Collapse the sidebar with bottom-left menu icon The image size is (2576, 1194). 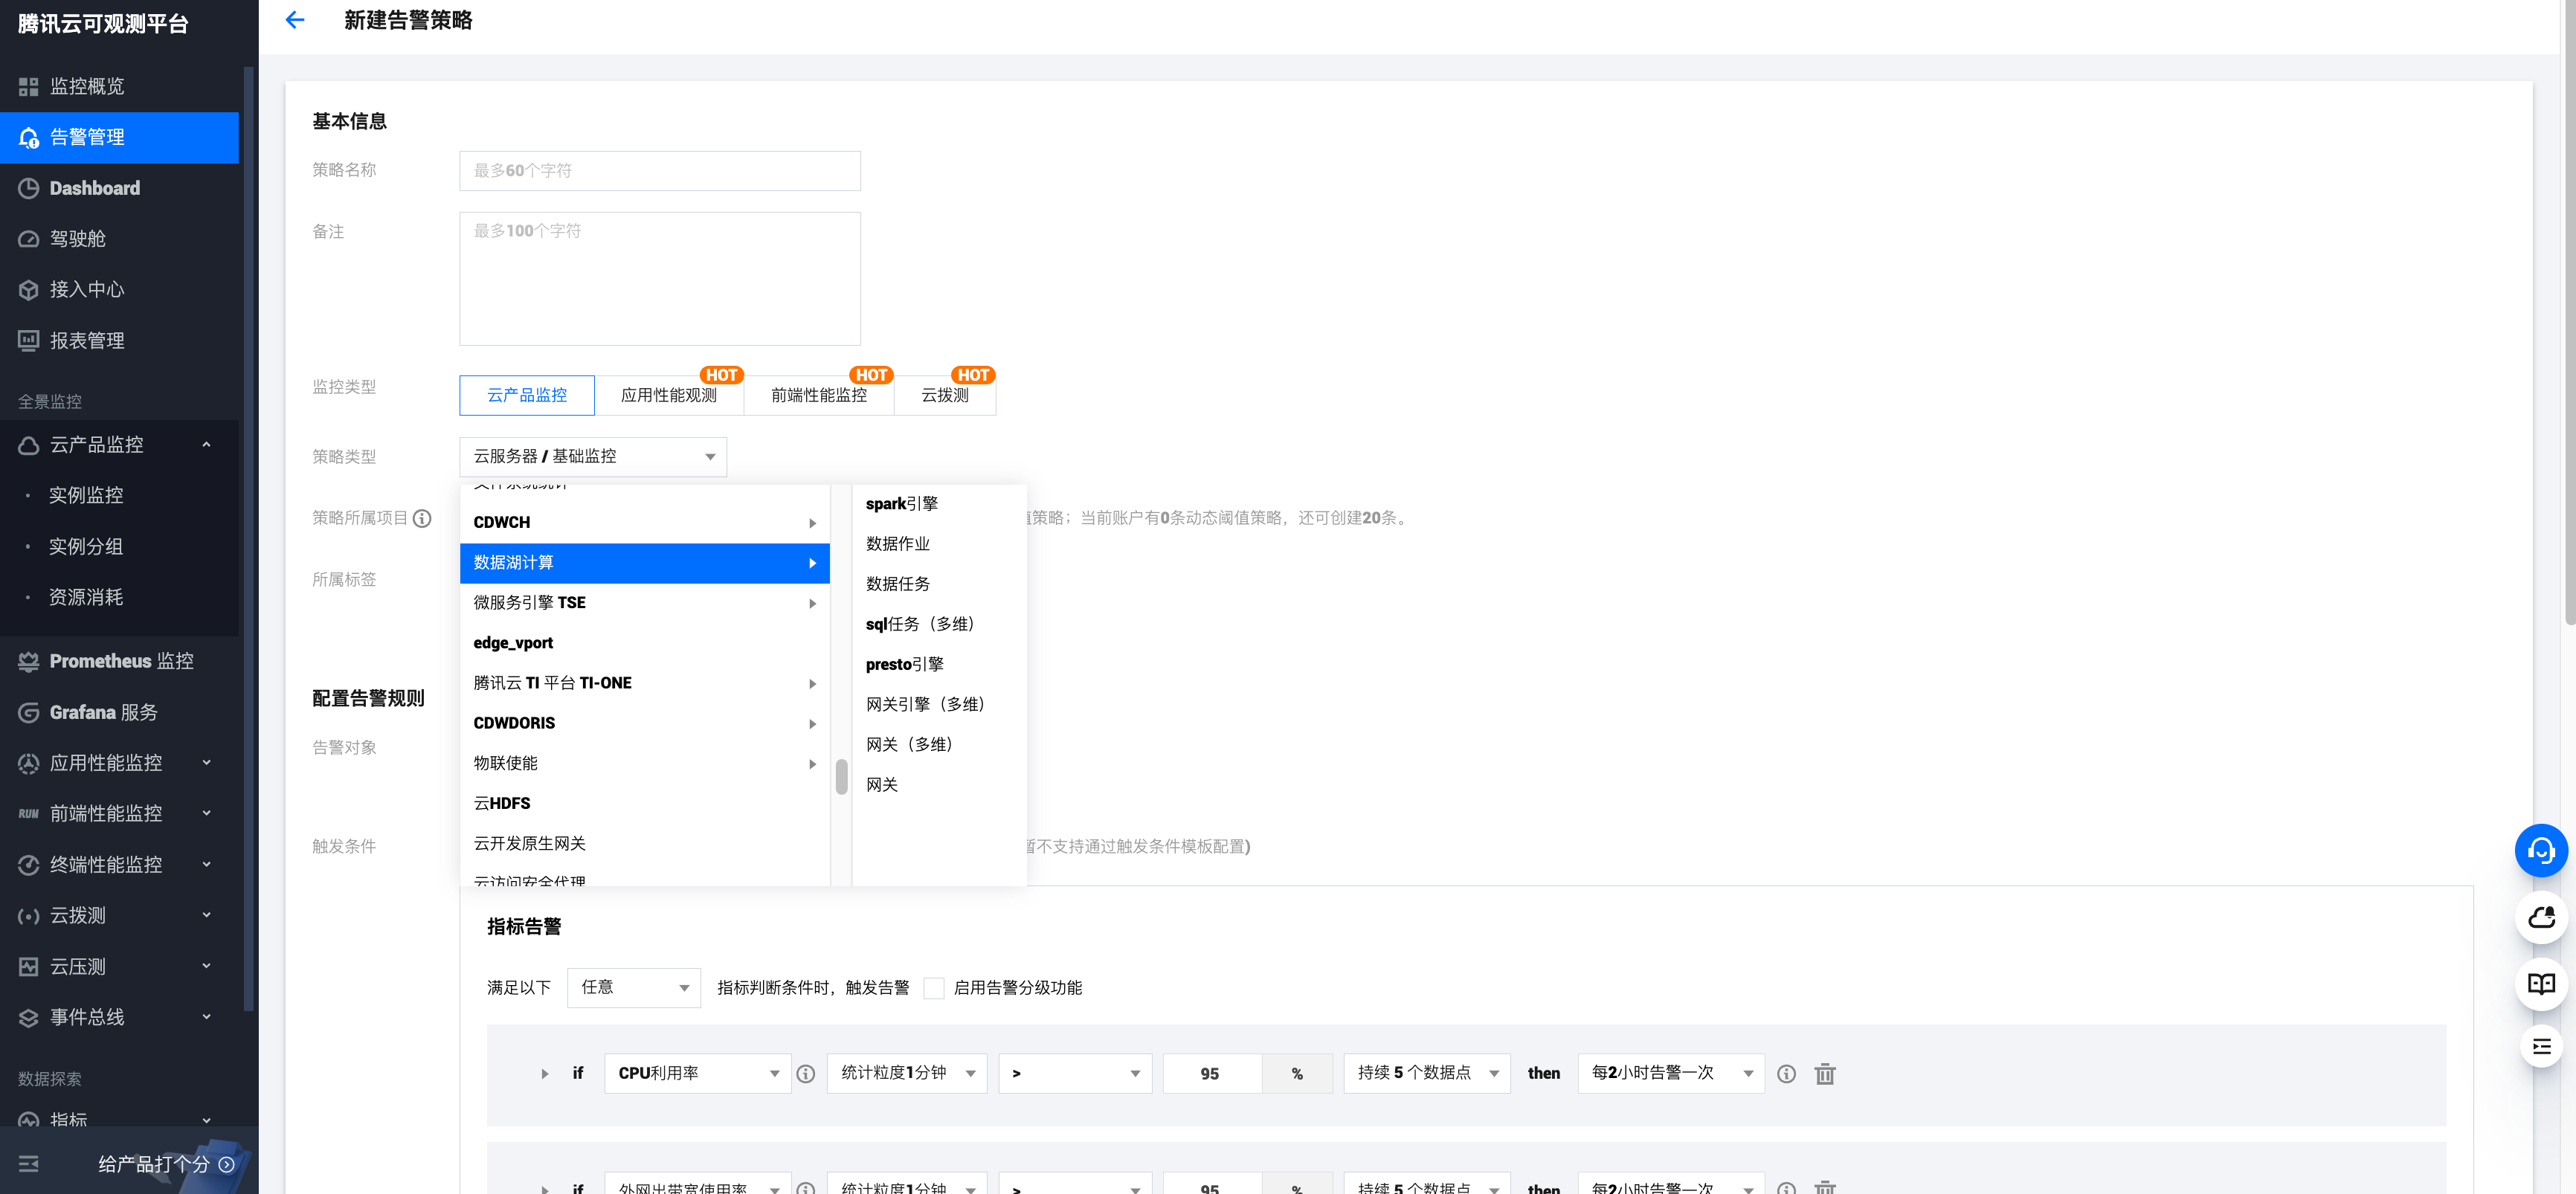click(29, 1164)
